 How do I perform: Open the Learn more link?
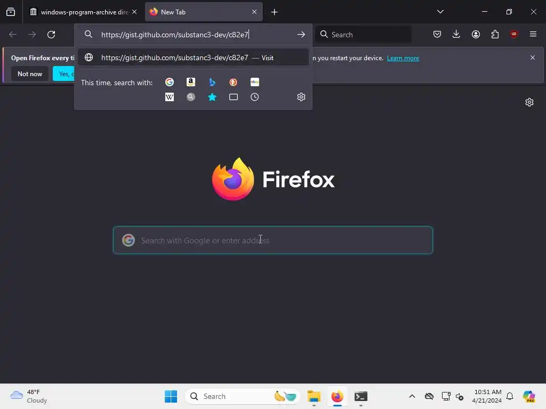[x=403, y=58]
